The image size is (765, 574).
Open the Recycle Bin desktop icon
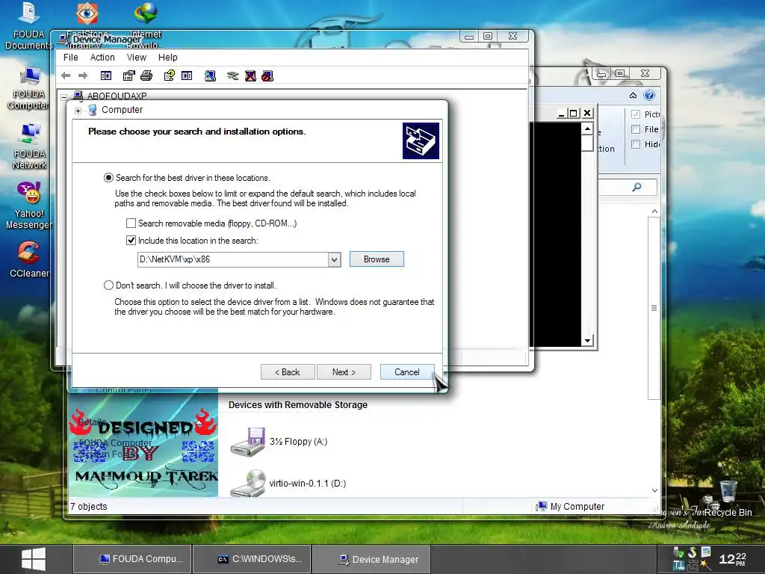(x=728, y=498)
